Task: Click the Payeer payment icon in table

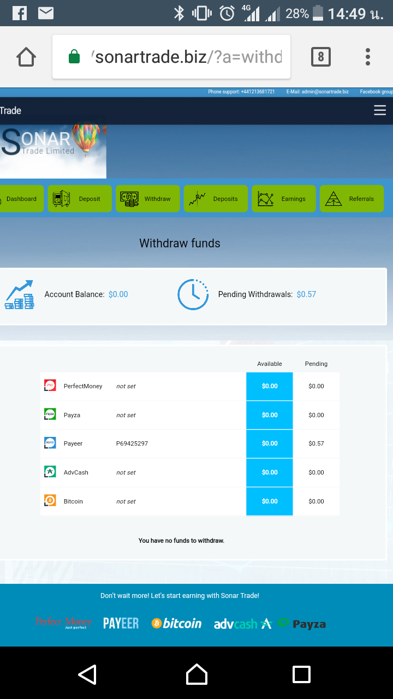Action: [50, 443]
